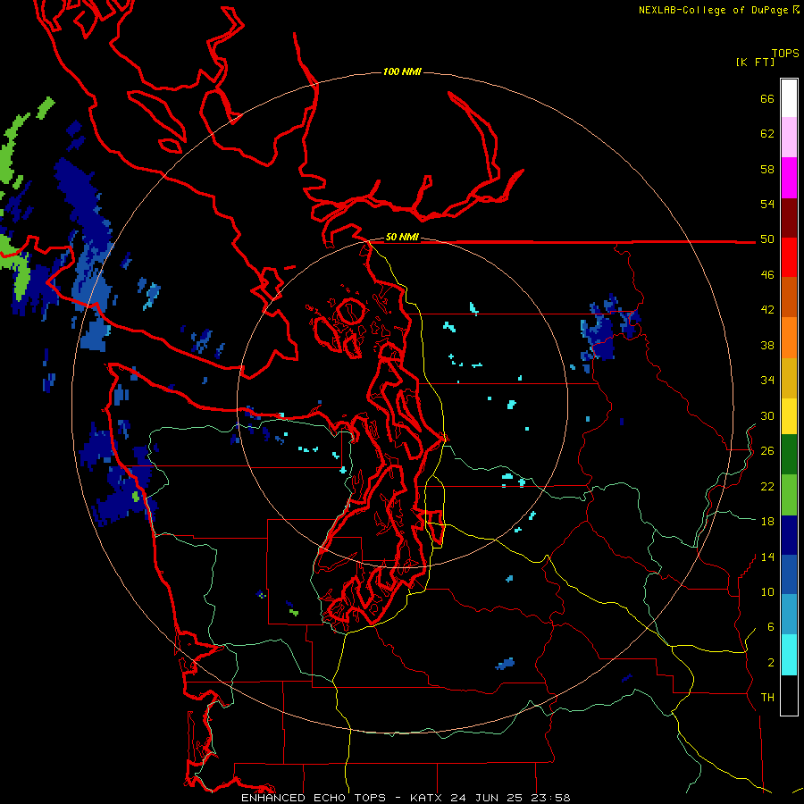This screenshot has width=804, height=804.
Task: Click the 38 legend value
Action: pos(767,345)
